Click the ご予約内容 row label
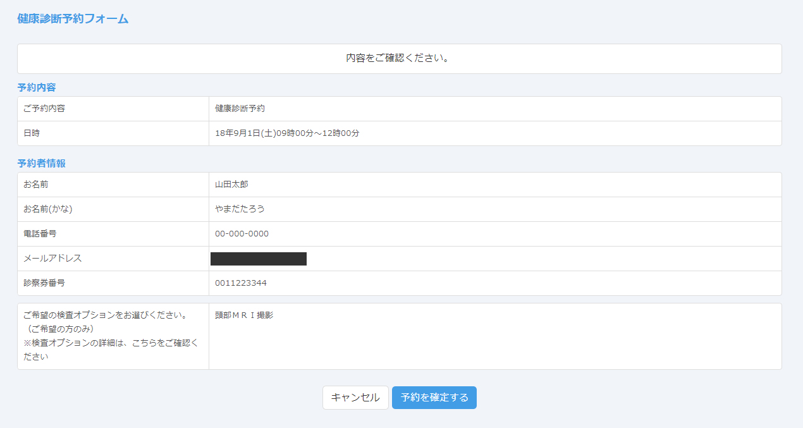The width and height of the screenshot is (803, 428). [44, 109]
